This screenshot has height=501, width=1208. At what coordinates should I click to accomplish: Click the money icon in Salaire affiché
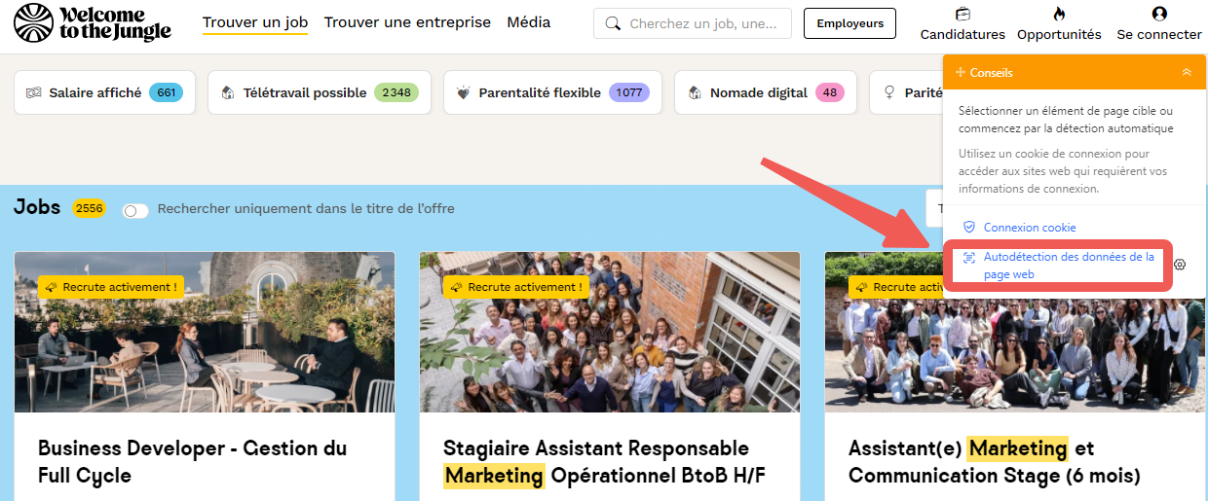tap(34, 92)
